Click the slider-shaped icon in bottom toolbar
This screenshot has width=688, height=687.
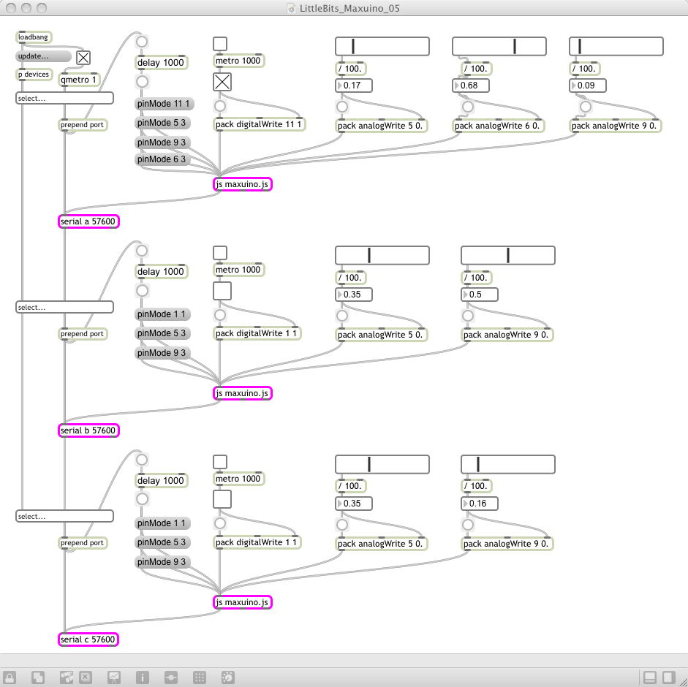pyautogui.click(x=171, y=677)
